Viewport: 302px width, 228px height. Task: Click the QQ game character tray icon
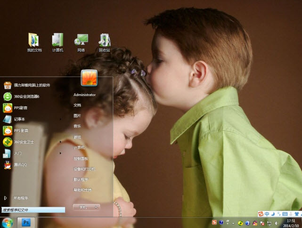(x=255, y=223)
